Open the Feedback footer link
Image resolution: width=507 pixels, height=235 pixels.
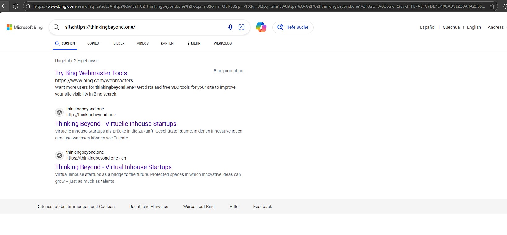coord(262,207)
